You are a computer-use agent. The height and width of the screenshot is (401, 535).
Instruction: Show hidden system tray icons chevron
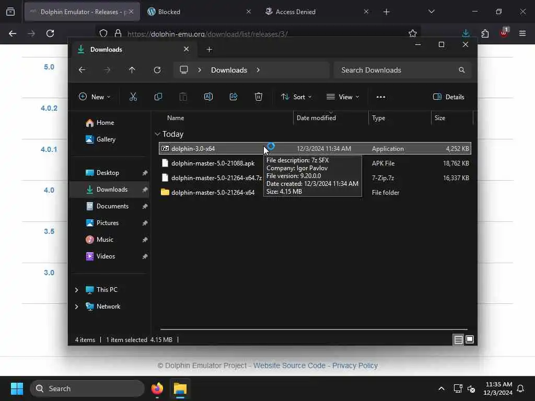pyautogui.click(x=441, y=388)
